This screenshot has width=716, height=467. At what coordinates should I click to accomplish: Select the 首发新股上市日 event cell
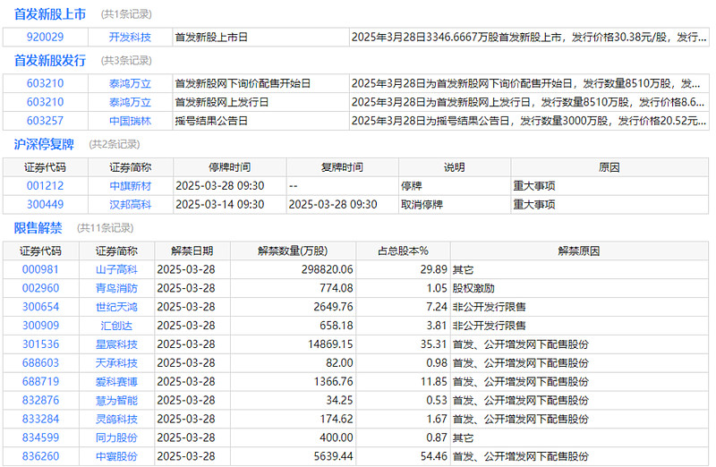point(260,37)
